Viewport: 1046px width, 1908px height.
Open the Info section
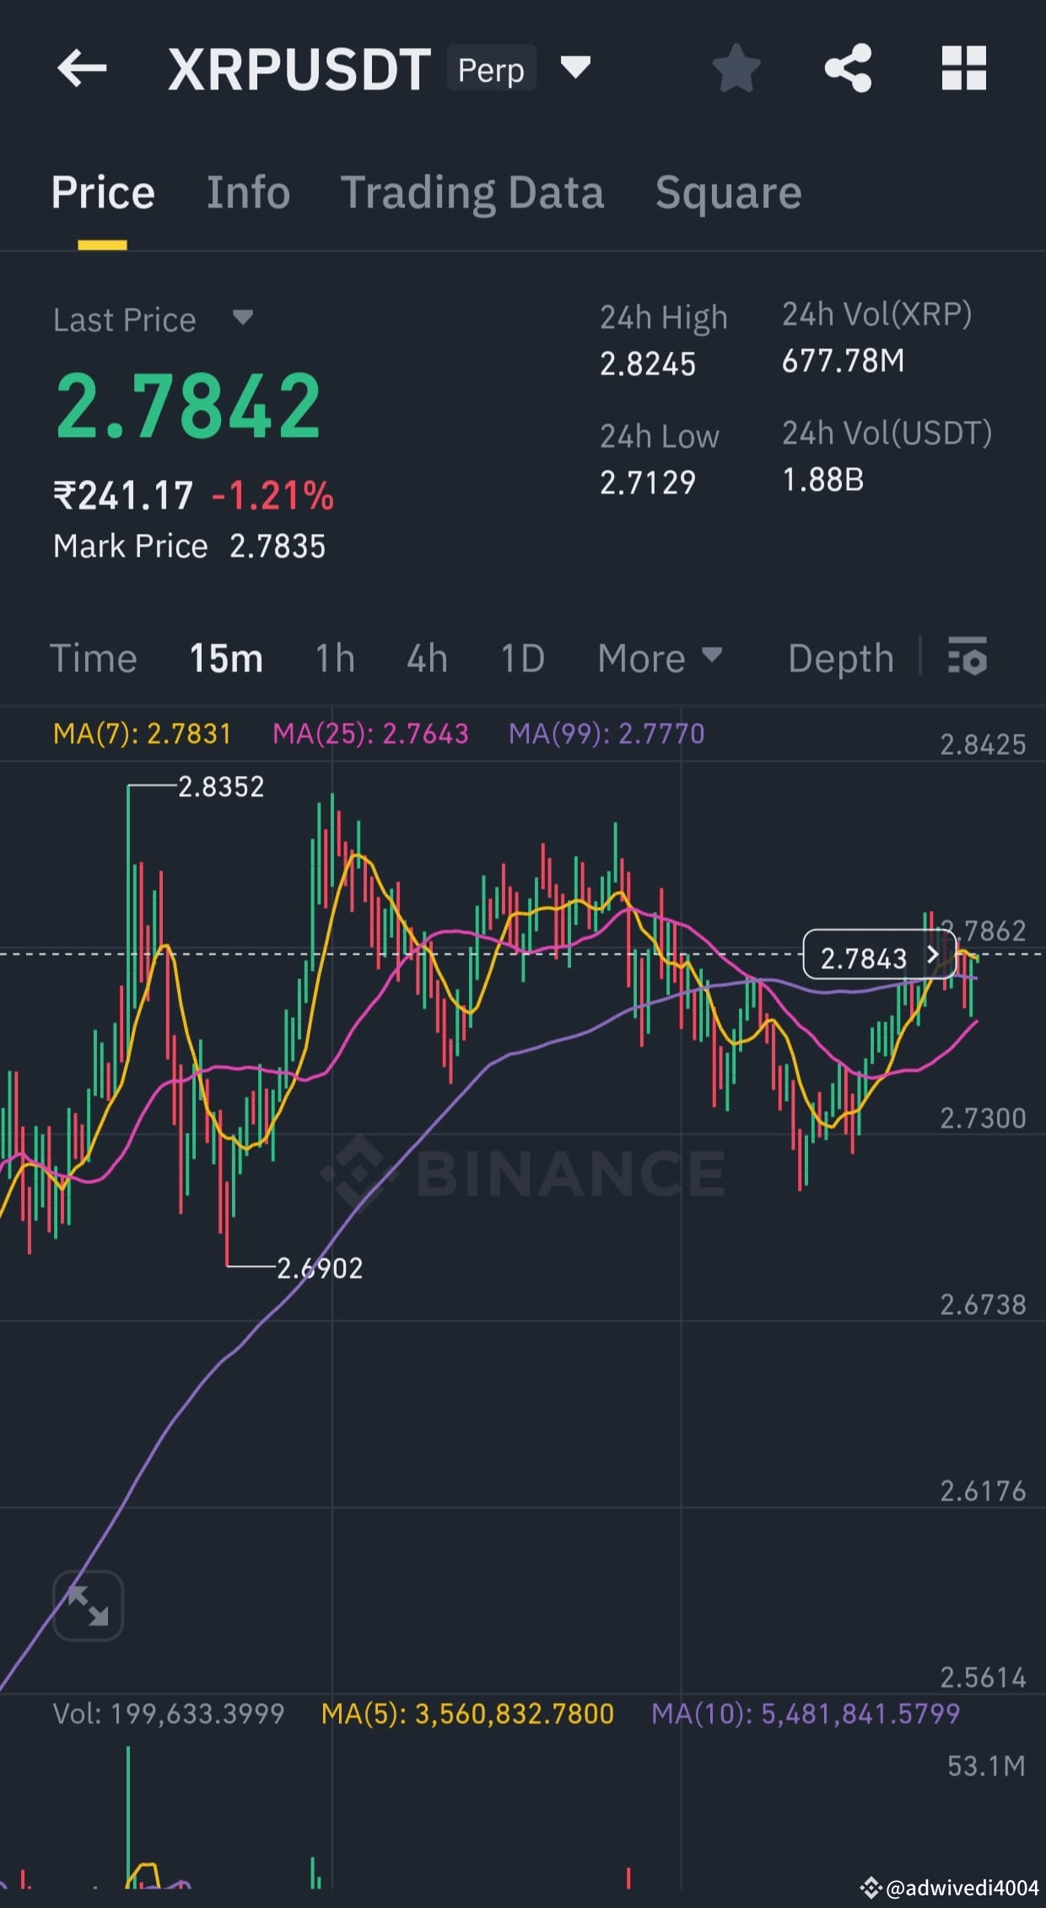click(247, 192)
